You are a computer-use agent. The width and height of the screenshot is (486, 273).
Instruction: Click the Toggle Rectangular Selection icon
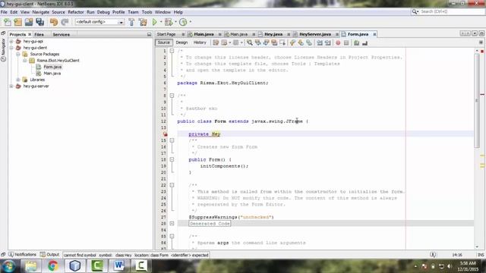click(x=282, y=42)
